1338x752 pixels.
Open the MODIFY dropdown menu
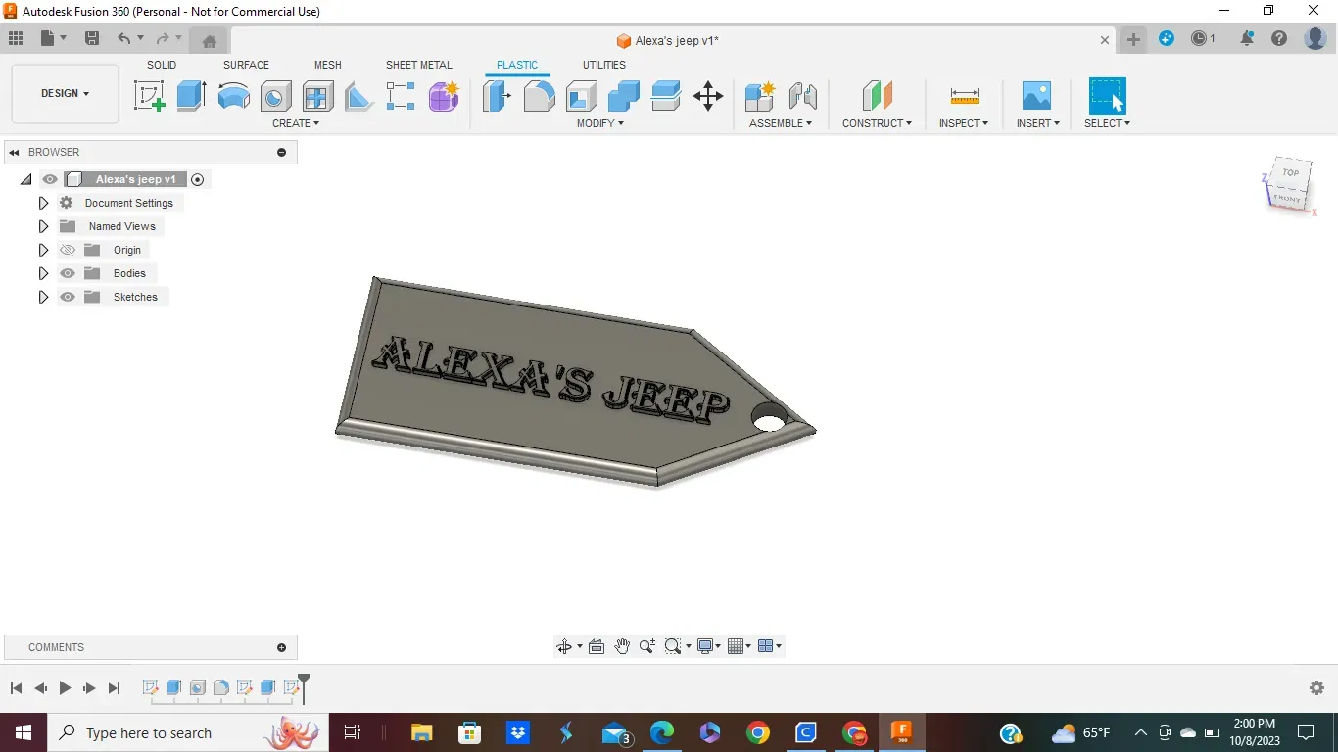tap(599, 123)
